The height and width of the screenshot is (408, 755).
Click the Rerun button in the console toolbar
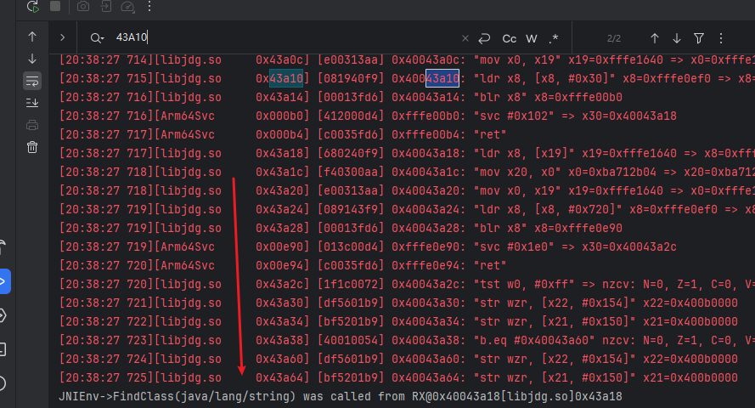[x=32, y=7]
